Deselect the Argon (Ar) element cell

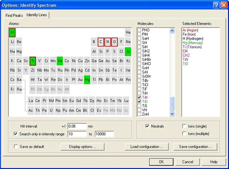click(128, 51)
